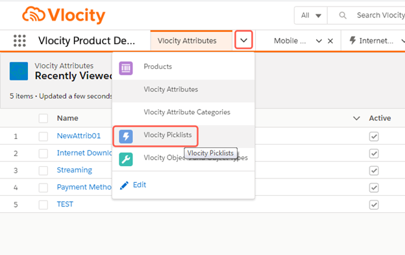The width and height of the screenshot is (405, 255).
Task: Open the Vlocity Attributes tab dropdown chevron
Action: (x=243, y=40)
